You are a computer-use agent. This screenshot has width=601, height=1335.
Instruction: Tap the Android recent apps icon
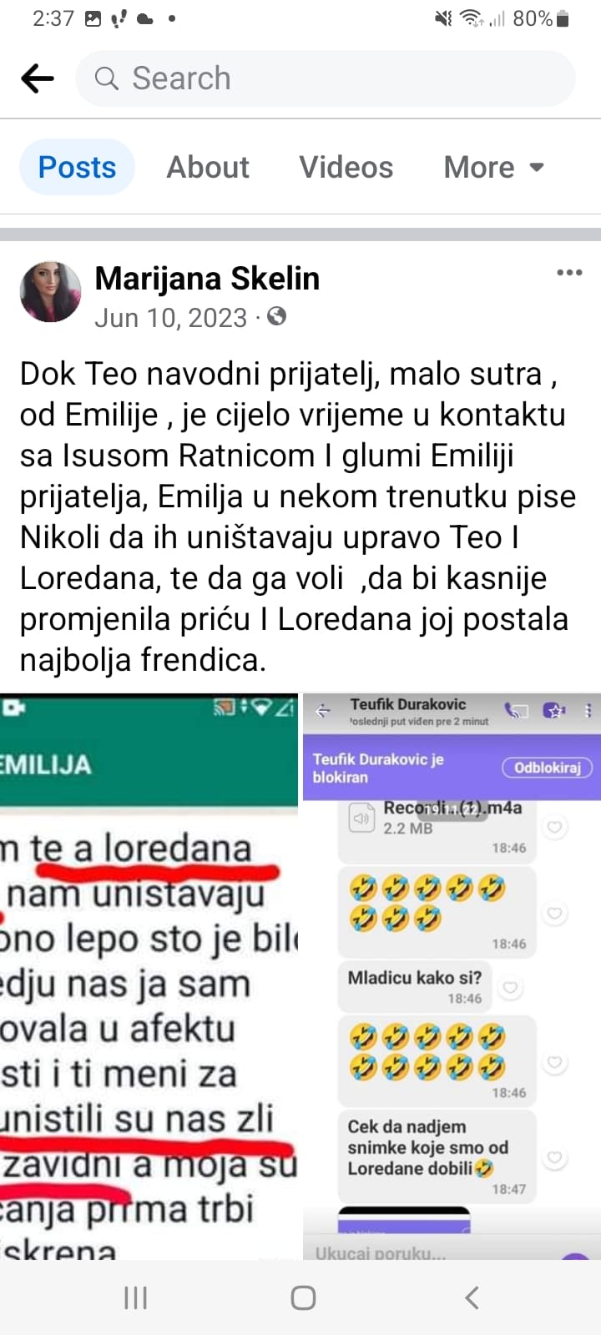point(135,1297)
